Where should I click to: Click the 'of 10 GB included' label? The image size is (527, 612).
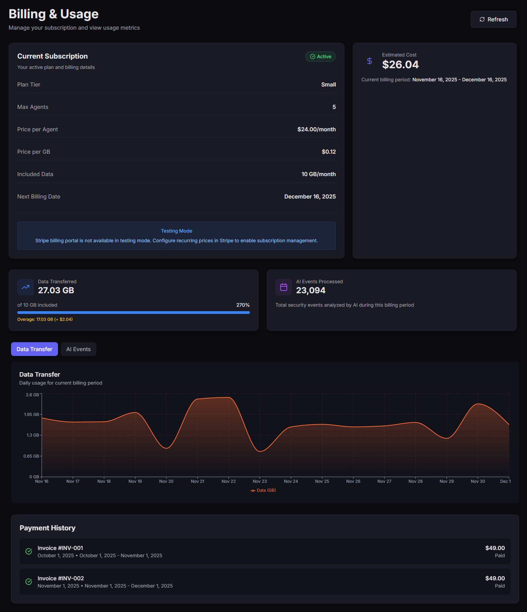(x=37, y=305)
